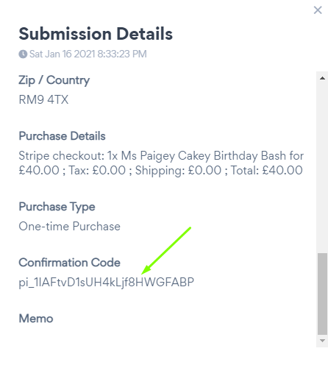328x365 pixels.
Task: Click the Stripe checkout purchase description text
Action: tap(161, 163)
